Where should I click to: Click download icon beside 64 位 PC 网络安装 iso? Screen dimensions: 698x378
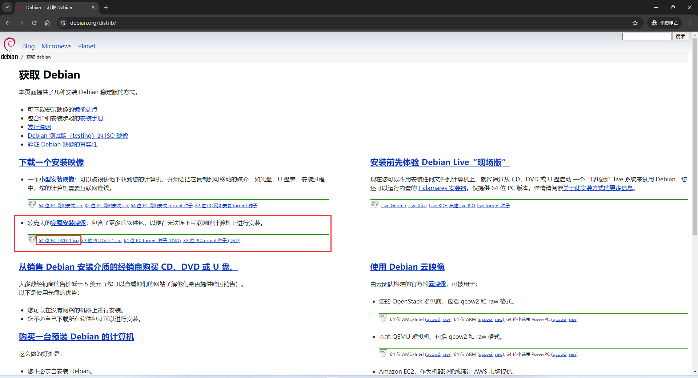[32, 205]
